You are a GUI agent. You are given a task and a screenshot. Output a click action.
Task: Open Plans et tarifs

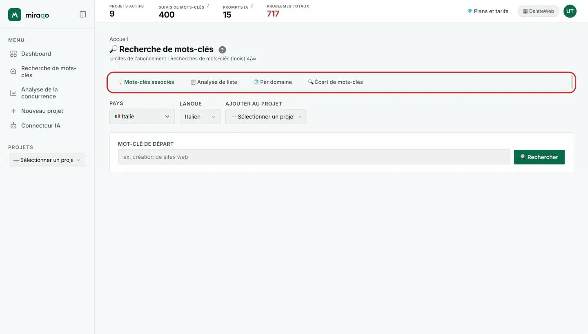pos(488,11)
